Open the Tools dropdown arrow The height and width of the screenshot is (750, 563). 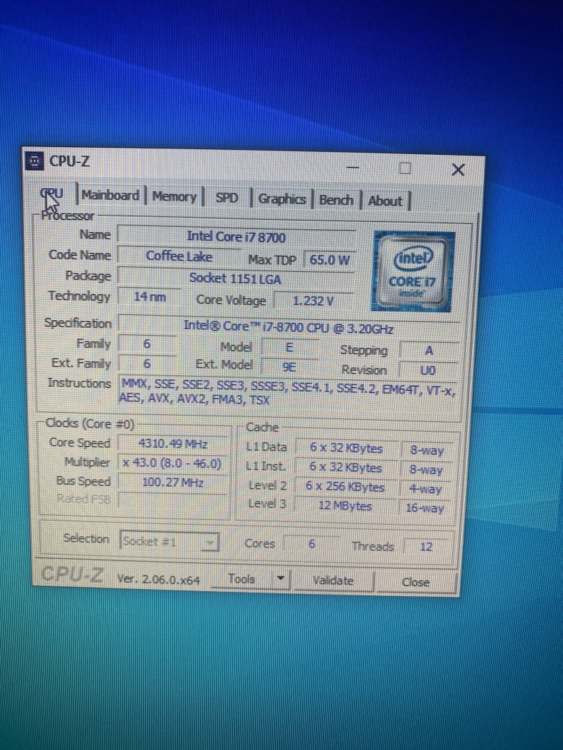(281, 579)
